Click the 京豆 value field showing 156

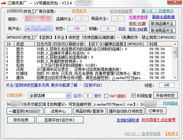click(x=77, y=29)
